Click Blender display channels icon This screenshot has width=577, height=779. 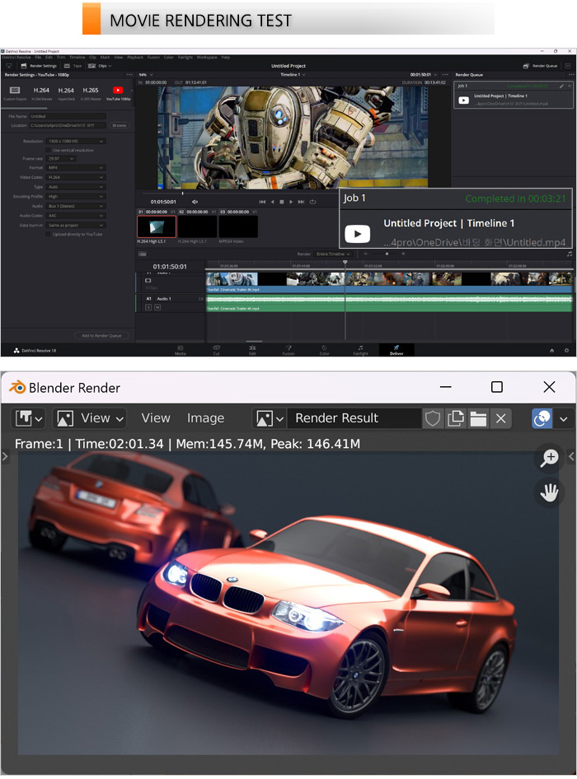542,418
